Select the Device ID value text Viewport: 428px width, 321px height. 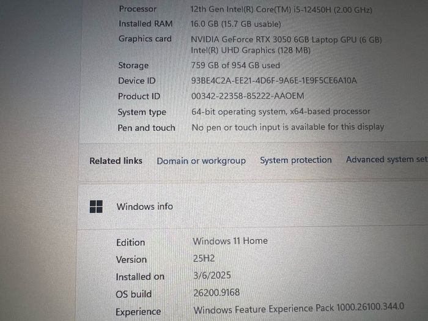274,81
